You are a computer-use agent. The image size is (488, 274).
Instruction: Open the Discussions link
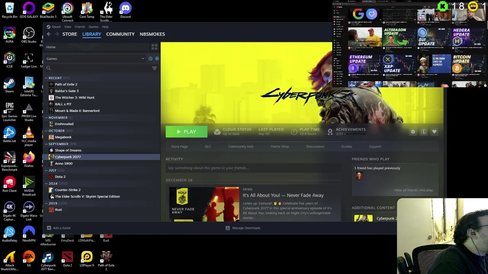pos(315,147)
